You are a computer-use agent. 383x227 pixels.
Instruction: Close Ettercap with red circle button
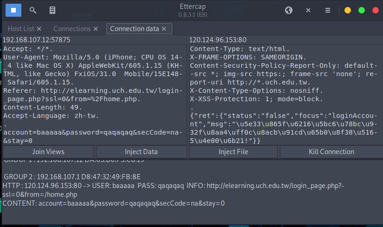[376, 10]
